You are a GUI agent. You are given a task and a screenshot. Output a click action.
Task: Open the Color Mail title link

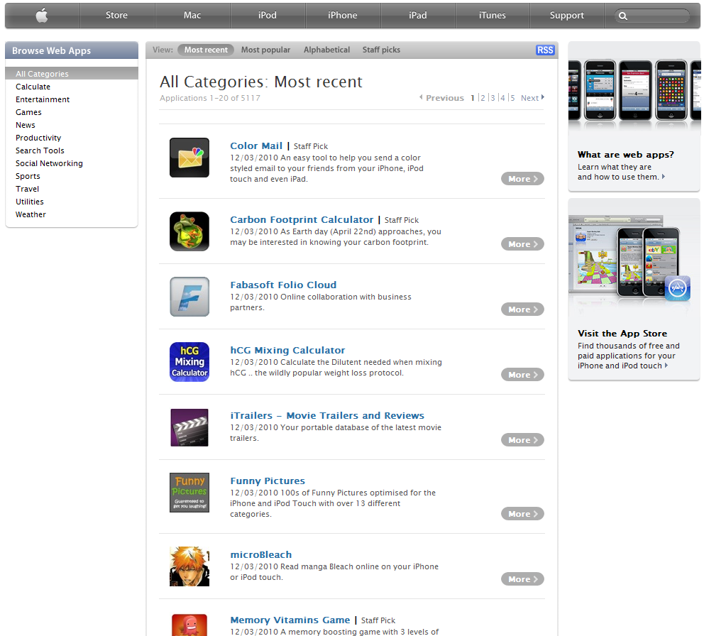(256, 146)
